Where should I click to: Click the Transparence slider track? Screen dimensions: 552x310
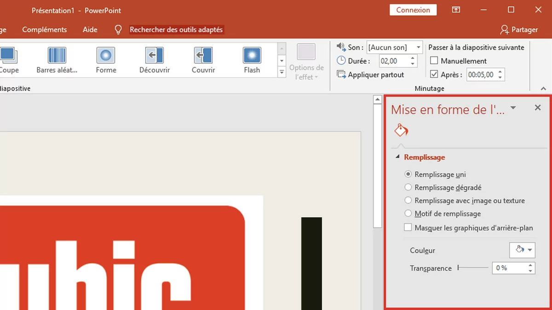click(x=474, y=268)
